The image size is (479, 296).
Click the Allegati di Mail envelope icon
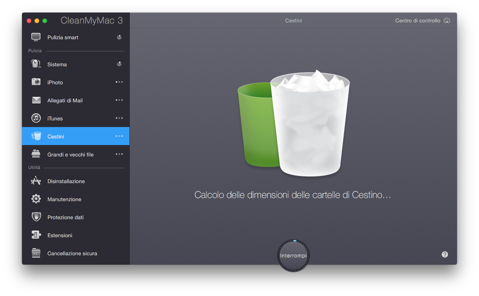(x=36, y=100)
